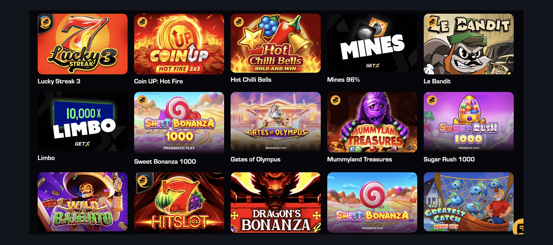Click coin badge on Coin UP: Hot Fire
Image resolution: width=553 pixels, height=245 pixels.
point(142,21)
